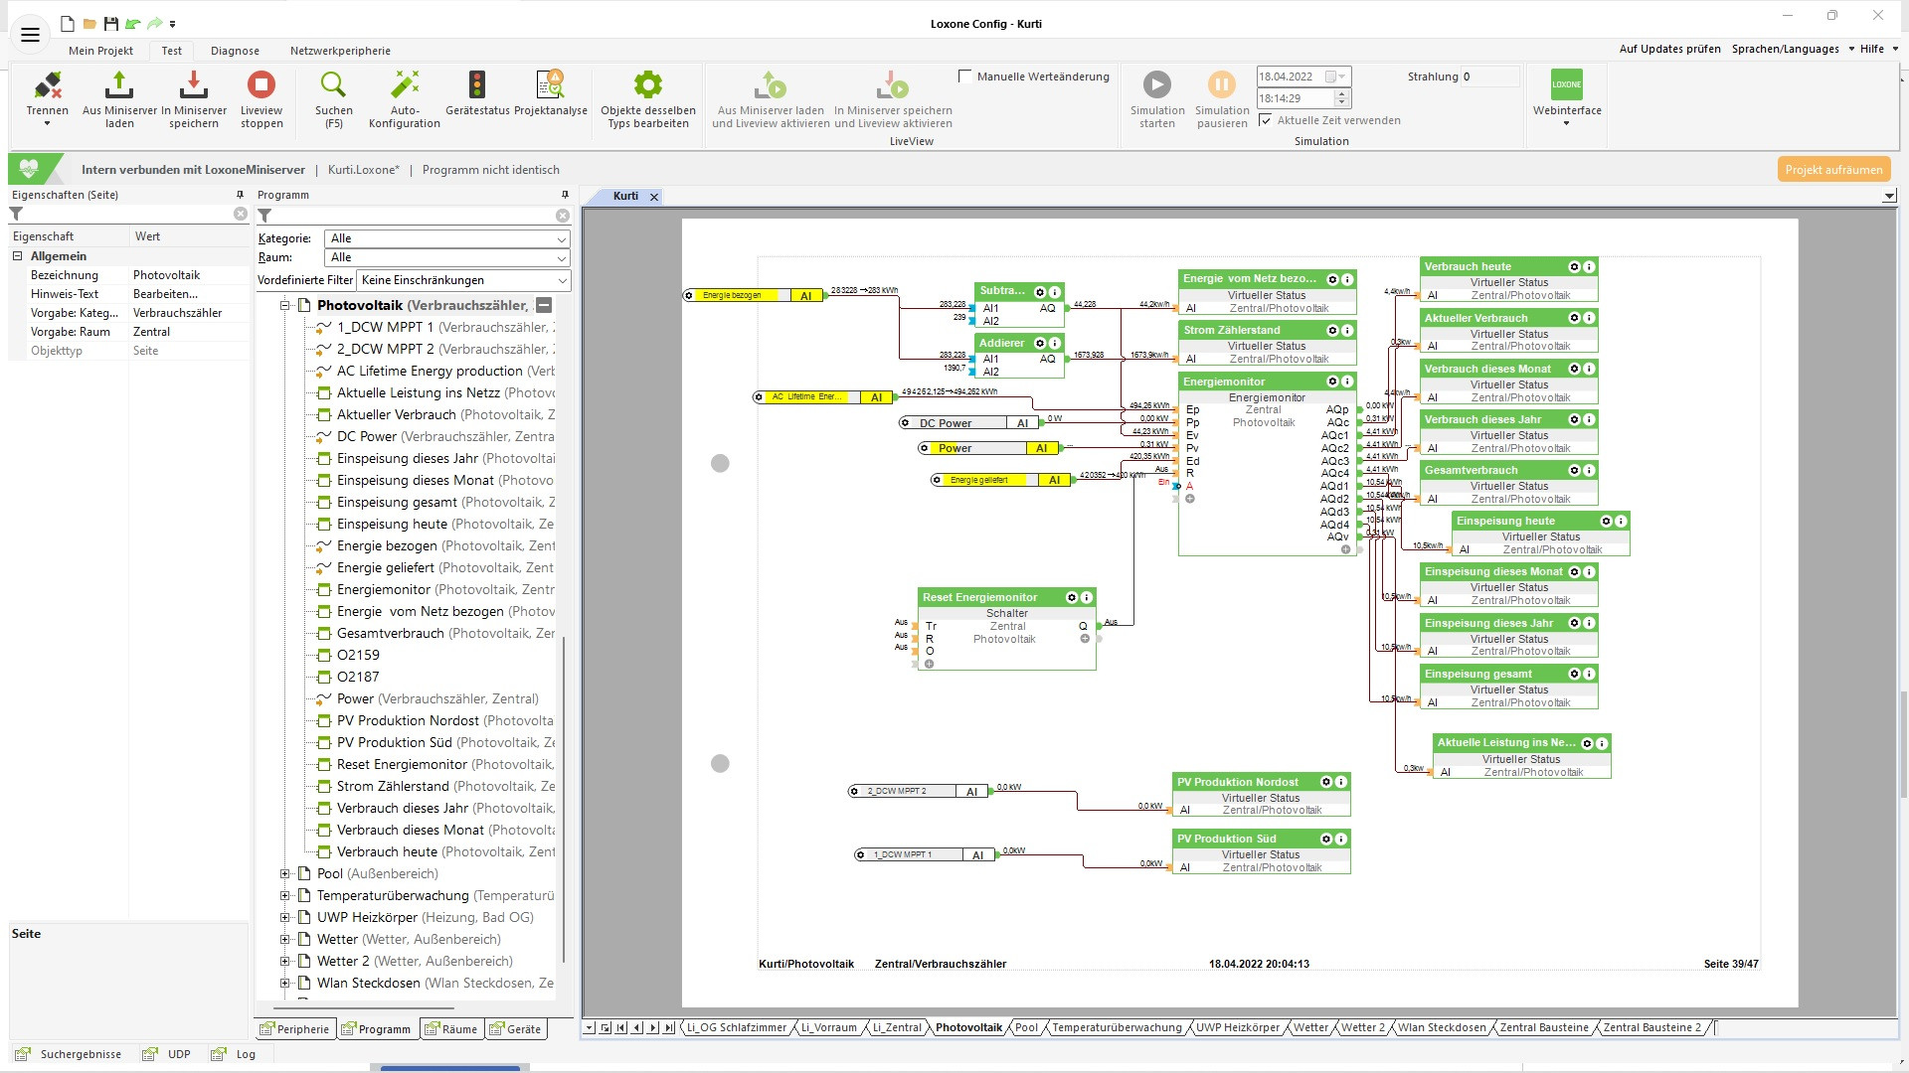Stop Liveview with red stop icon
The width and height of the screenshot is (1909, 1073).
[261, 86]
